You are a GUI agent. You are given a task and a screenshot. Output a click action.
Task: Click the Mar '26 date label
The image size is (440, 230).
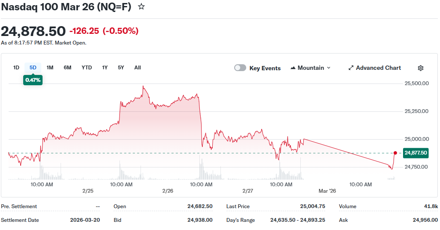[327, 191]
